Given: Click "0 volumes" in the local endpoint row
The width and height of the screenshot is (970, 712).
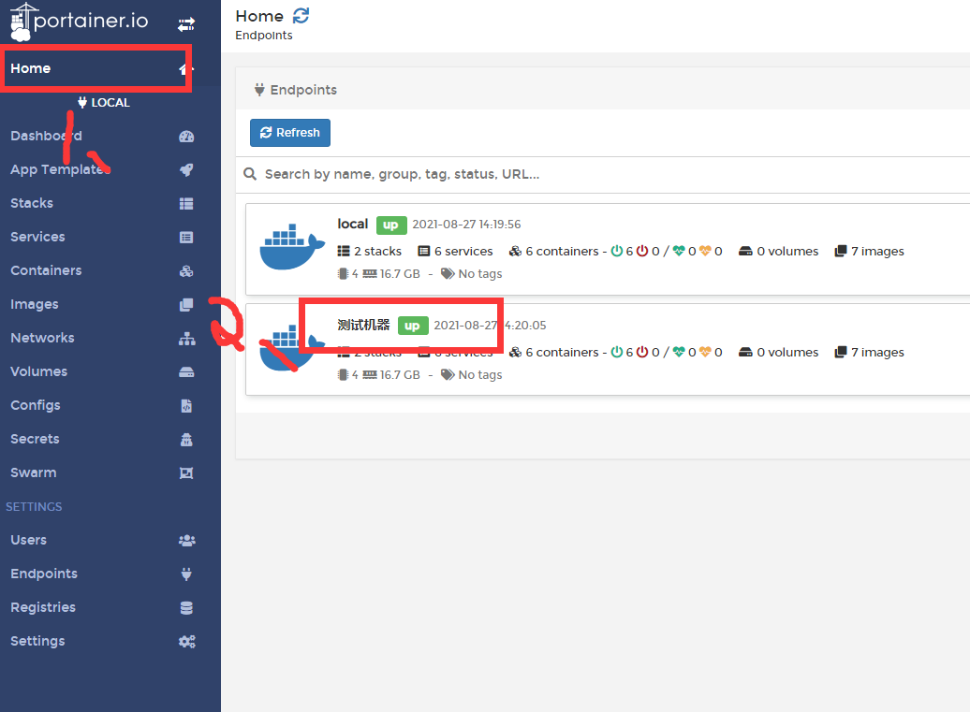Looking at the screenshot, I should point(779,251).
